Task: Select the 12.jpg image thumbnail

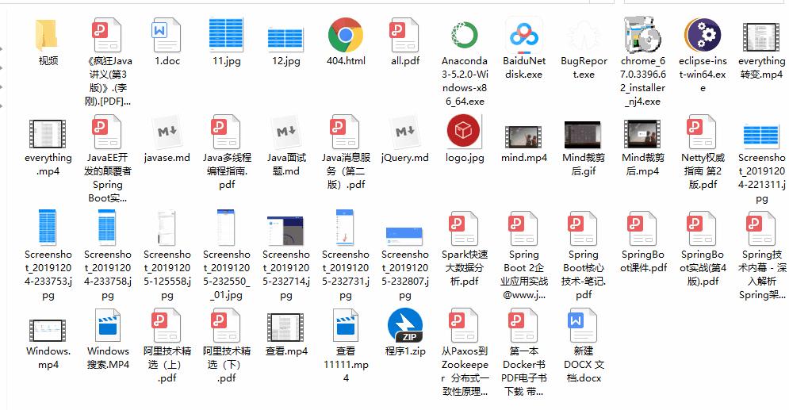Action: (285, 38)
